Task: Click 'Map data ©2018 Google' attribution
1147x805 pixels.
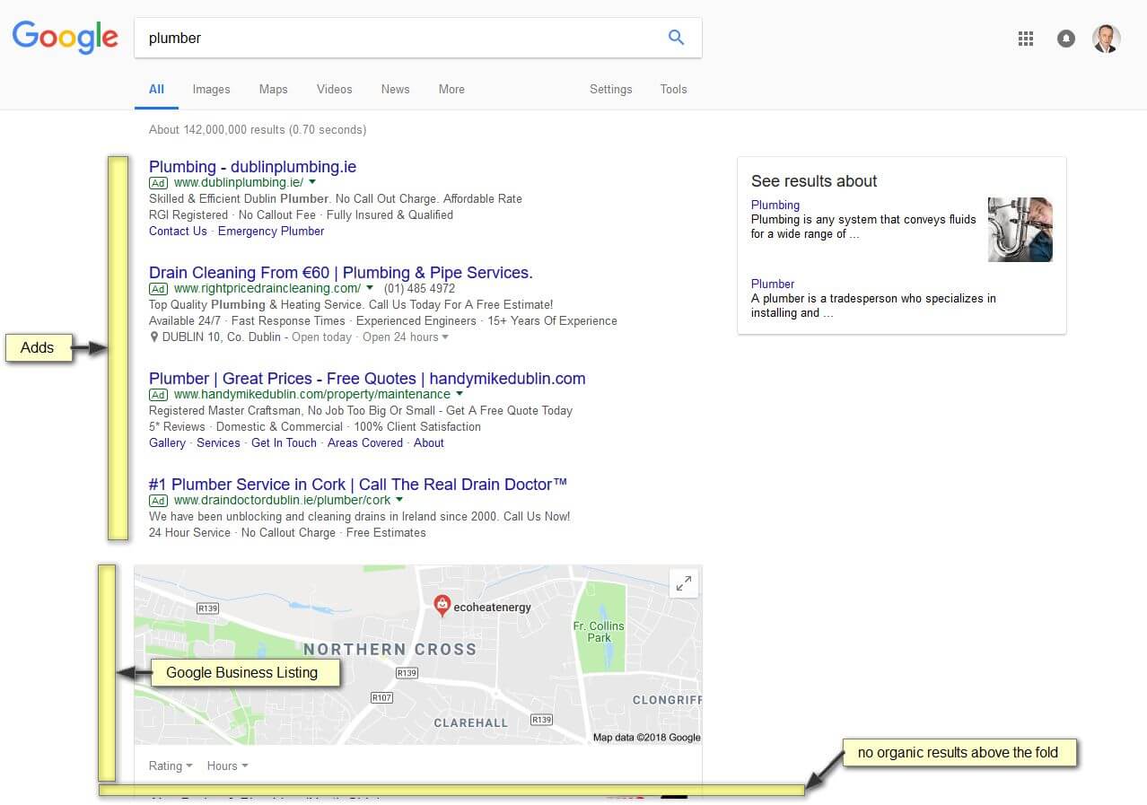Action: [646, 738]
